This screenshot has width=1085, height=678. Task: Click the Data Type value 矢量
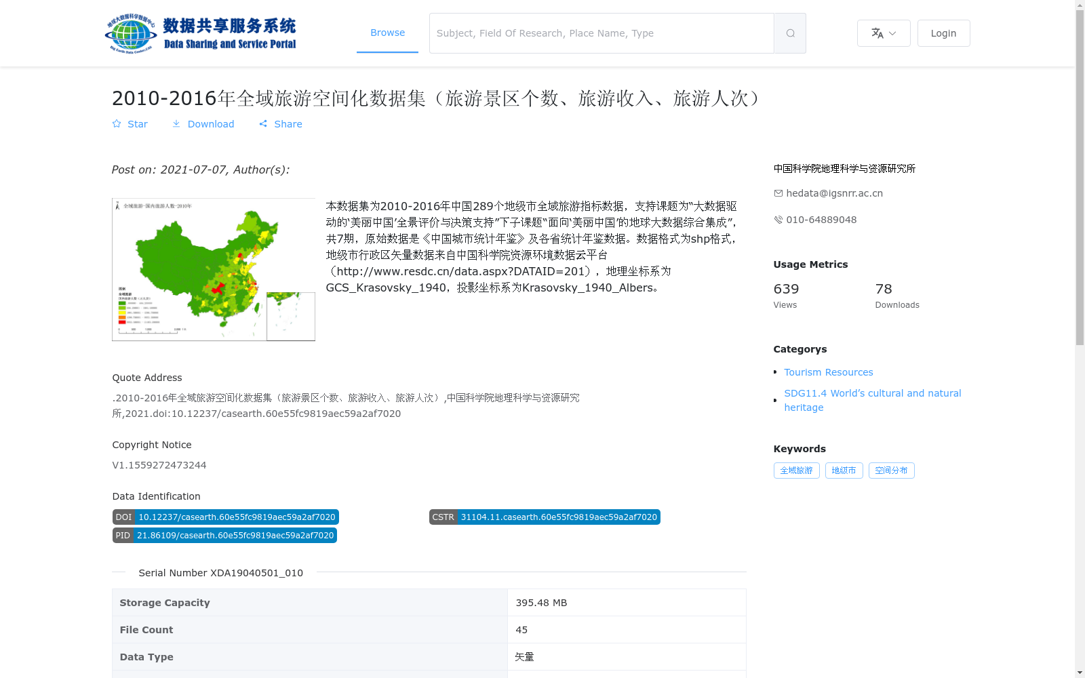[524, 657]
